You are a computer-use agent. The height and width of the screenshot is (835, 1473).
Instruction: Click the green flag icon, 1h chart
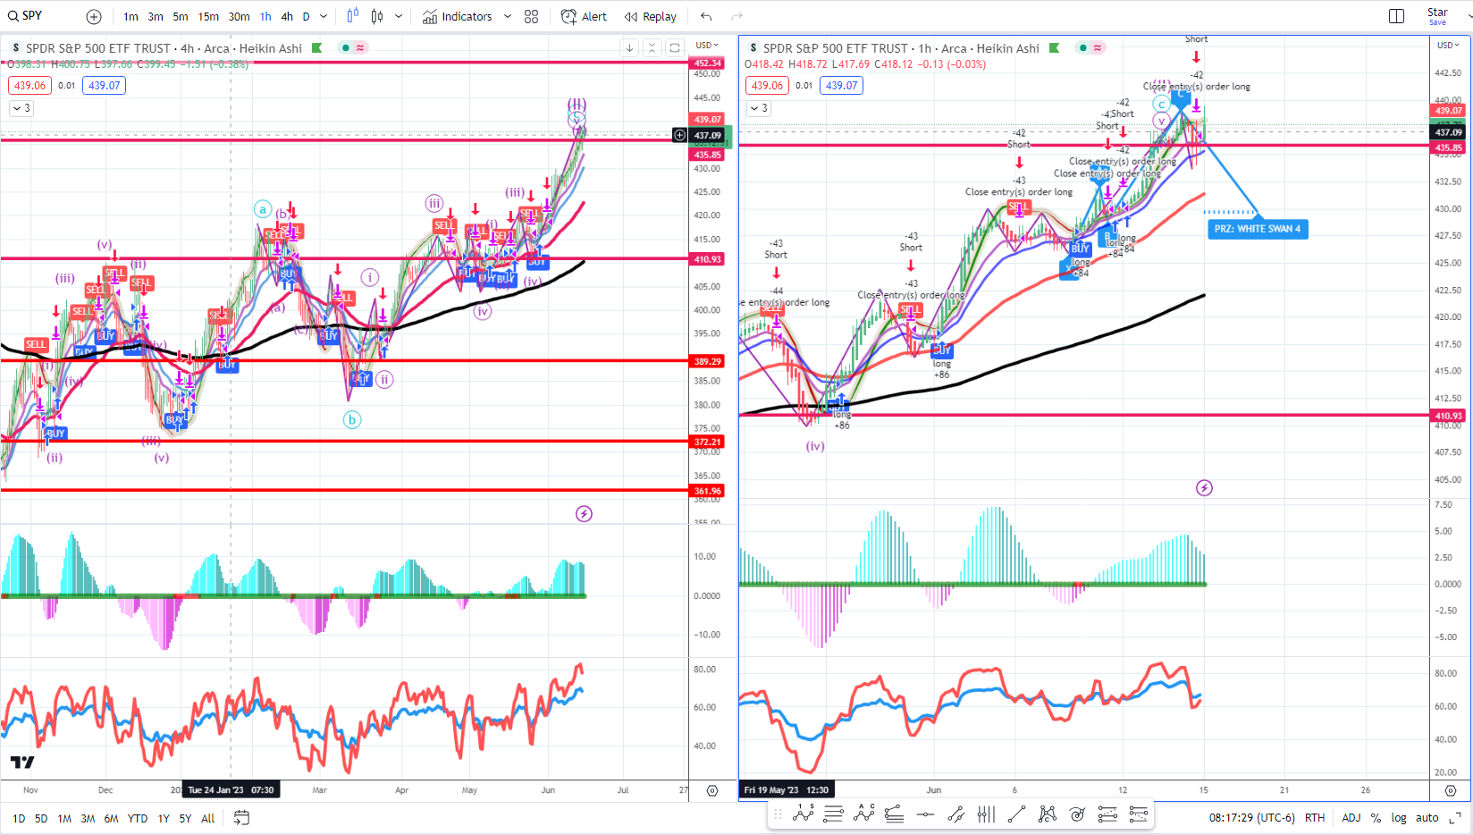1054,48
